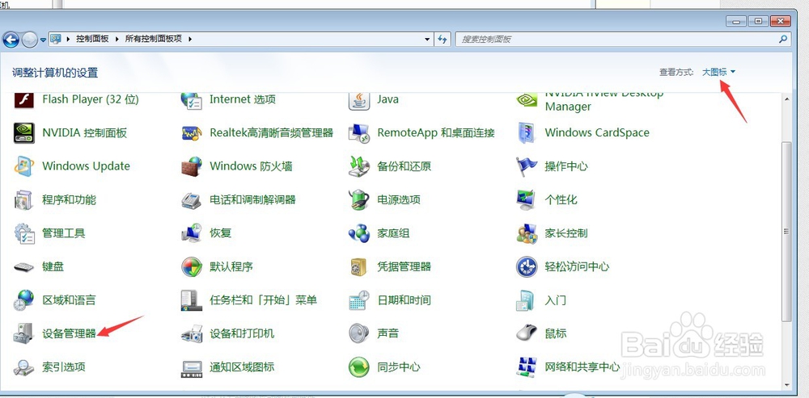Viewport: 809px width, 398px height.
Task: Open the 键盘 keyboard icon
Action: 23,267
